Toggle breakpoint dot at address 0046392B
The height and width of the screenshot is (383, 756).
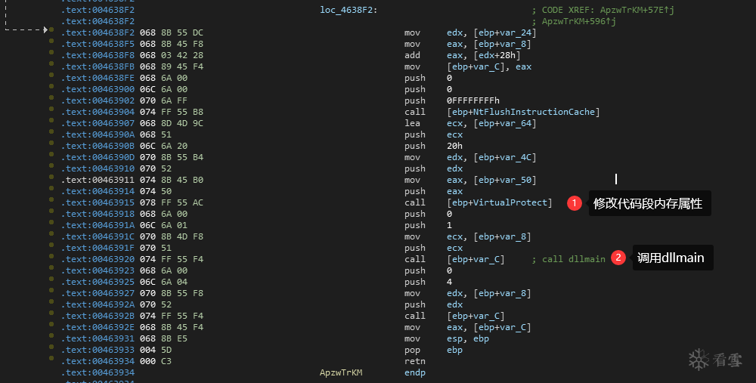point(51,316)
